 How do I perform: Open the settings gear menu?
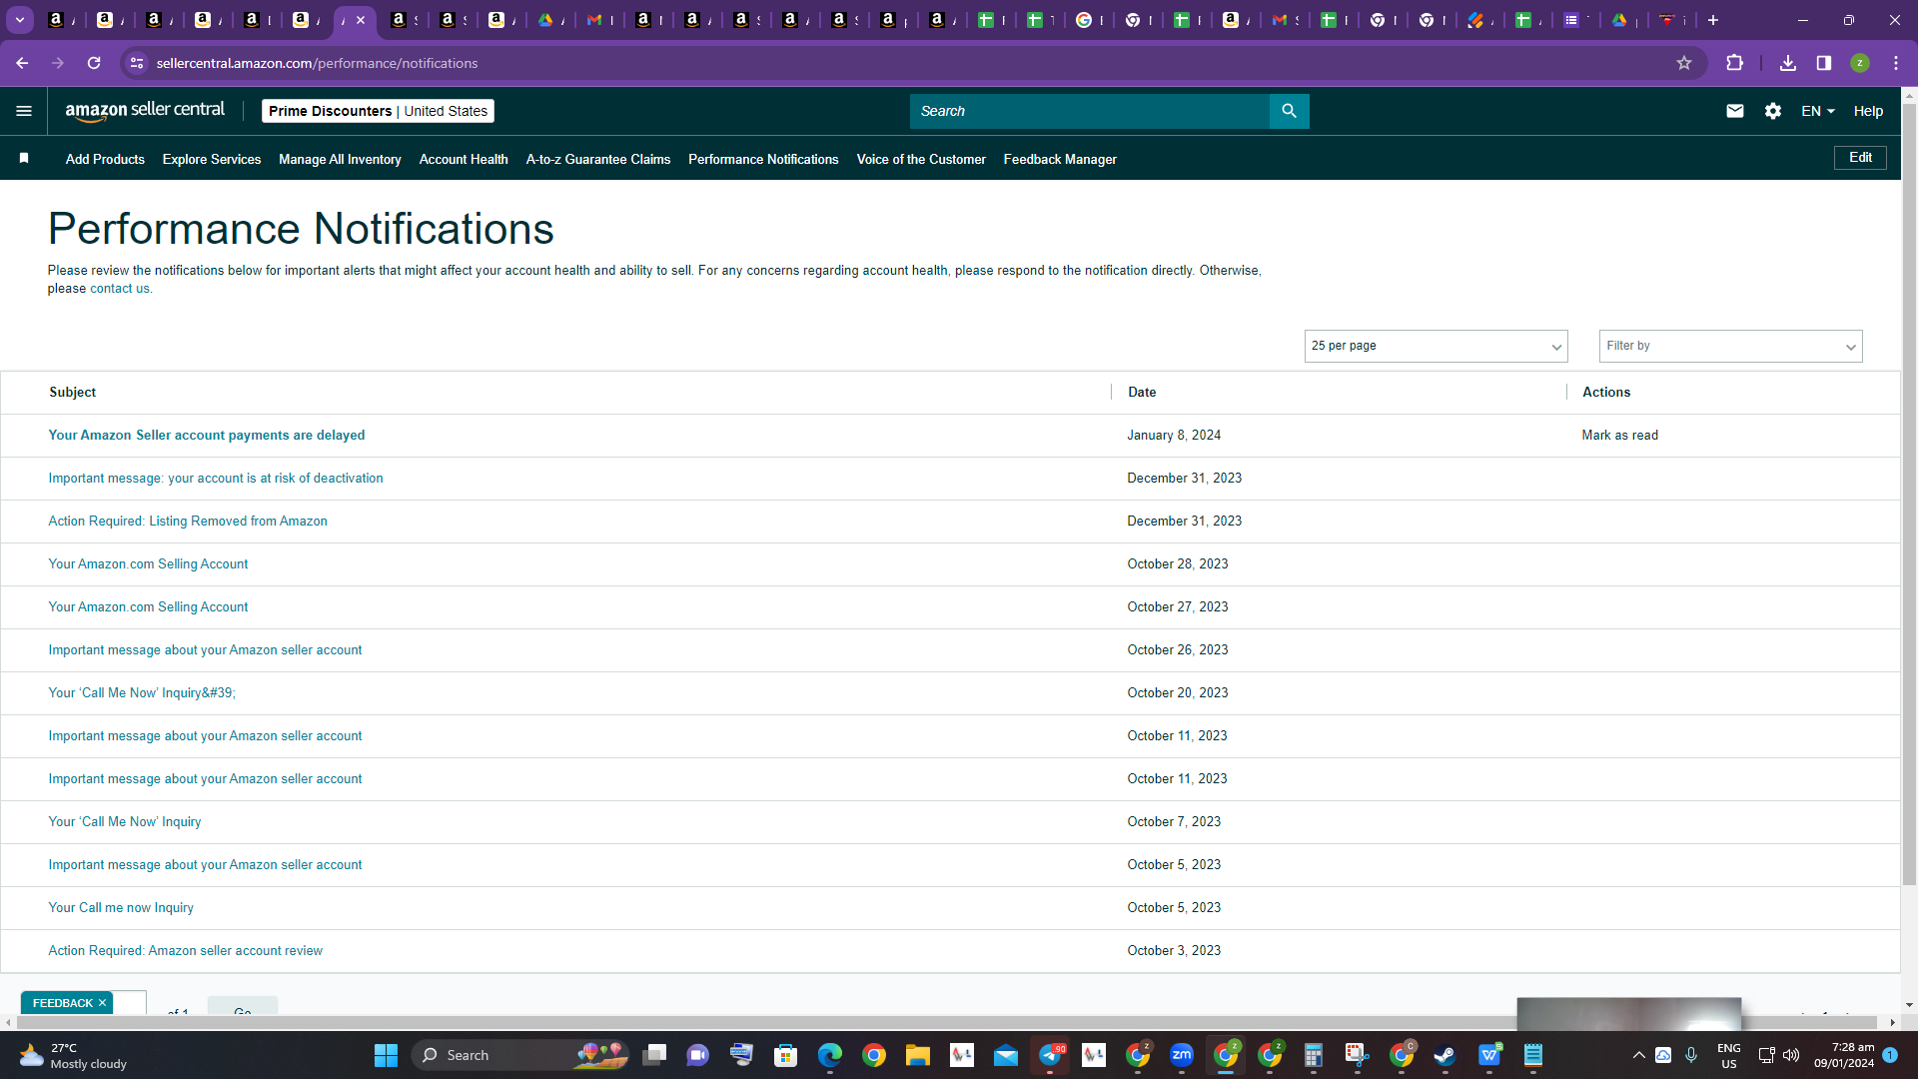pyautogui.click(x=1773, y=111)
